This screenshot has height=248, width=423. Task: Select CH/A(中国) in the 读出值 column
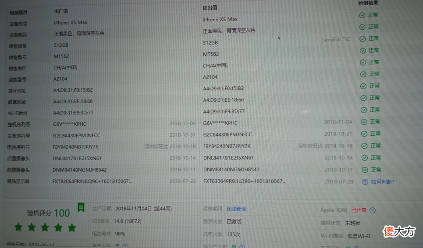pos(215,65)
